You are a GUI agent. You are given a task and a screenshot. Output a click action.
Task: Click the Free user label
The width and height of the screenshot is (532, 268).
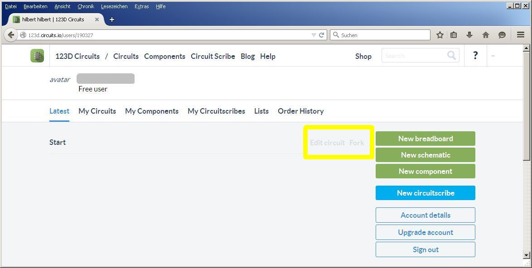pyautogui.click(x=93, y=89)
